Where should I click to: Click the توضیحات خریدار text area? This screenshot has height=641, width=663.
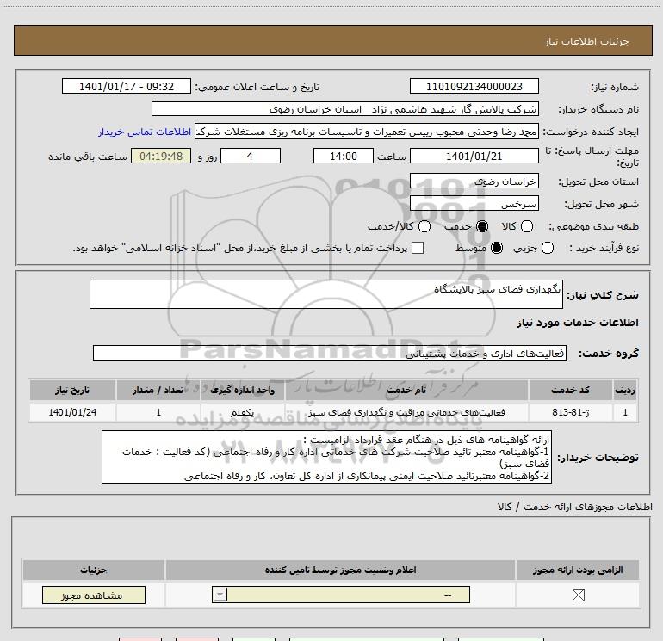[326, 457]
